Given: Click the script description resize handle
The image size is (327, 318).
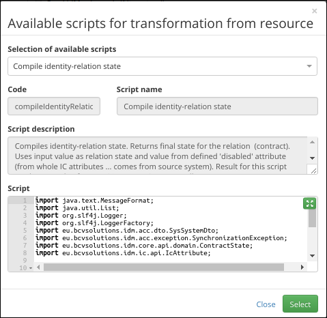Looking at the screenshot, I should [313, 171].
